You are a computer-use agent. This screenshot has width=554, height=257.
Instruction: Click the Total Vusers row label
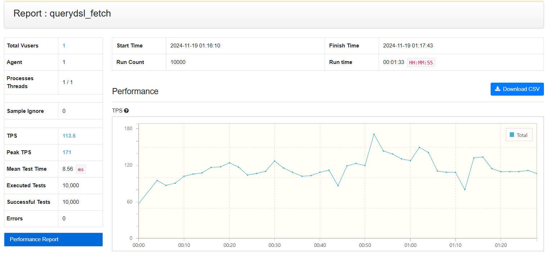point(23,46)
